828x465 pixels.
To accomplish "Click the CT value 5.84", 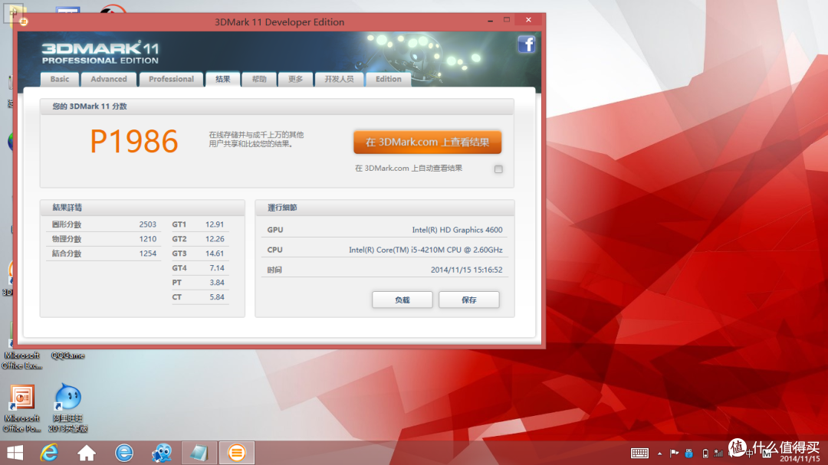I will point(217,297).
